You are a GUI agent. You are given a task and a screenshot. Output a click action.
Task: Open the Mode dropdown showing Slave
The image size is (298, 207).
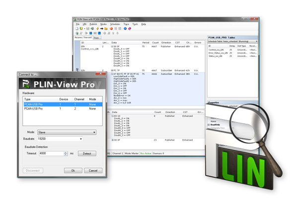(x=67, y=132)
